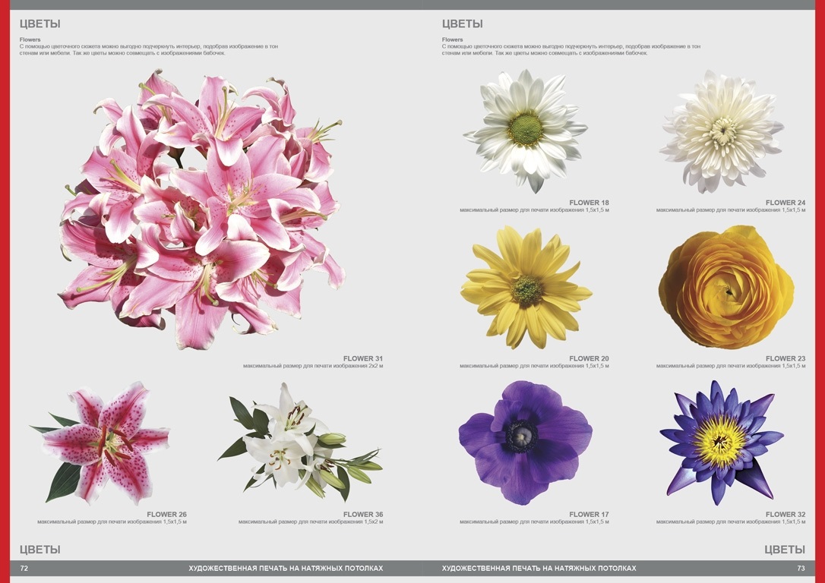Screen dimensions: 825x583
Task: Select the purple anemone flower image
Action: click(524, 442)
